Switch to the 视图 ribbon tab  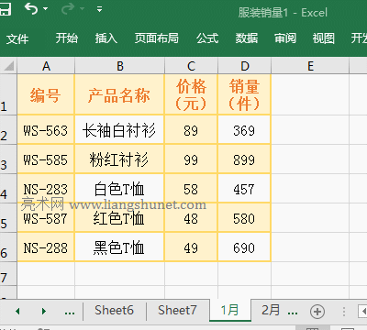(324, 38)
